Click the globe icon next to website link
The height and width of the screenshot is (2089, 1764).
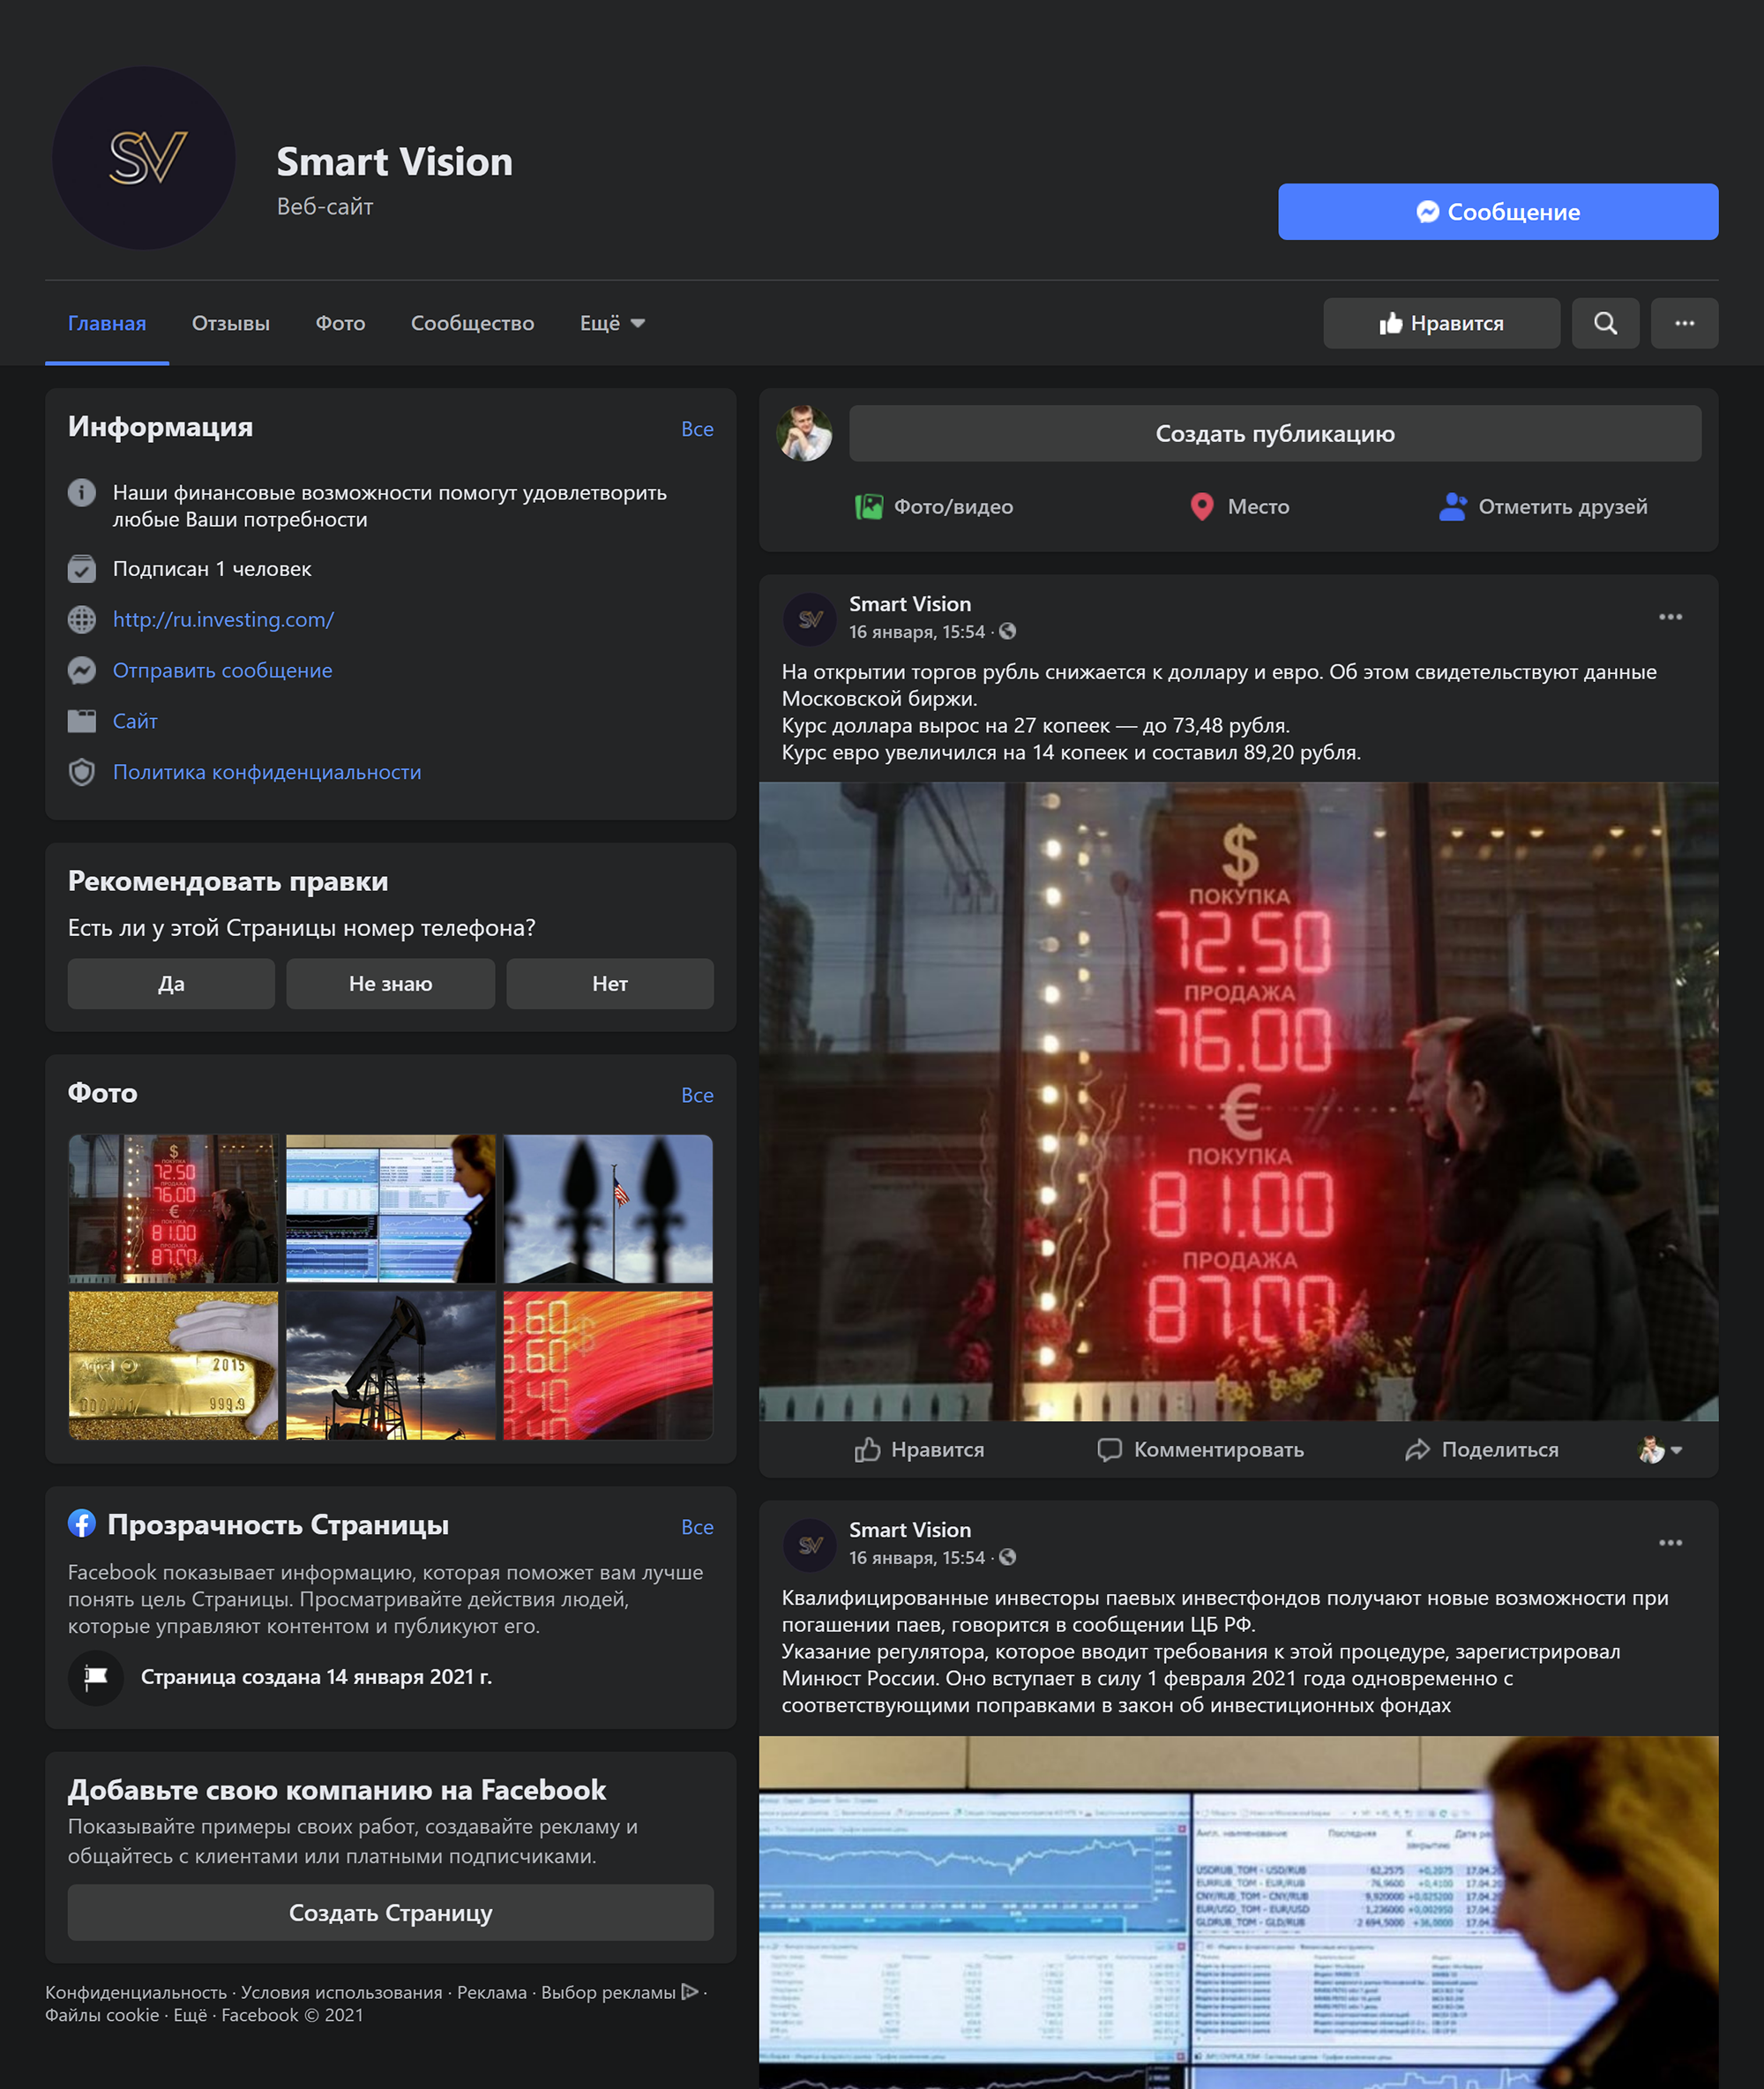tap(82, 619)
